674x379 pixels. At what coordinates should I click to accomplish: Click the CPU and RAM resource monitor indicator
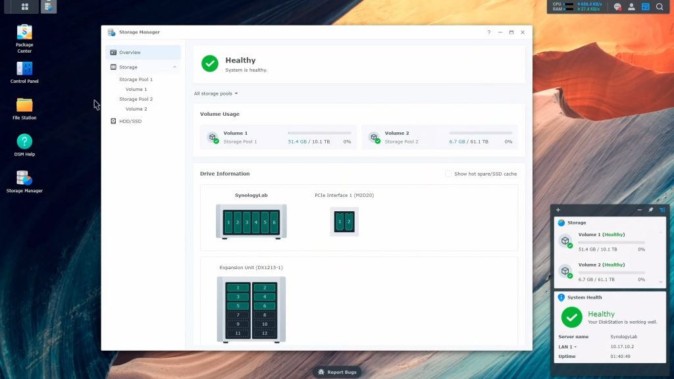577,7
